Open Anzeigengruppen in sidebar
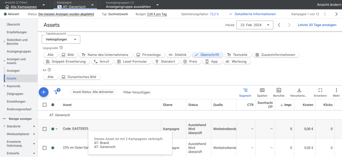Image resolution: width=342 pixels, height=157 pixels. pos(19,52)
